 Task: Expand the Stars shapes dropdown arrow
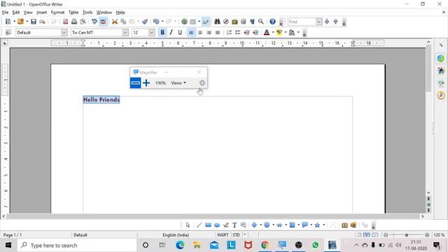coord(323,225)
